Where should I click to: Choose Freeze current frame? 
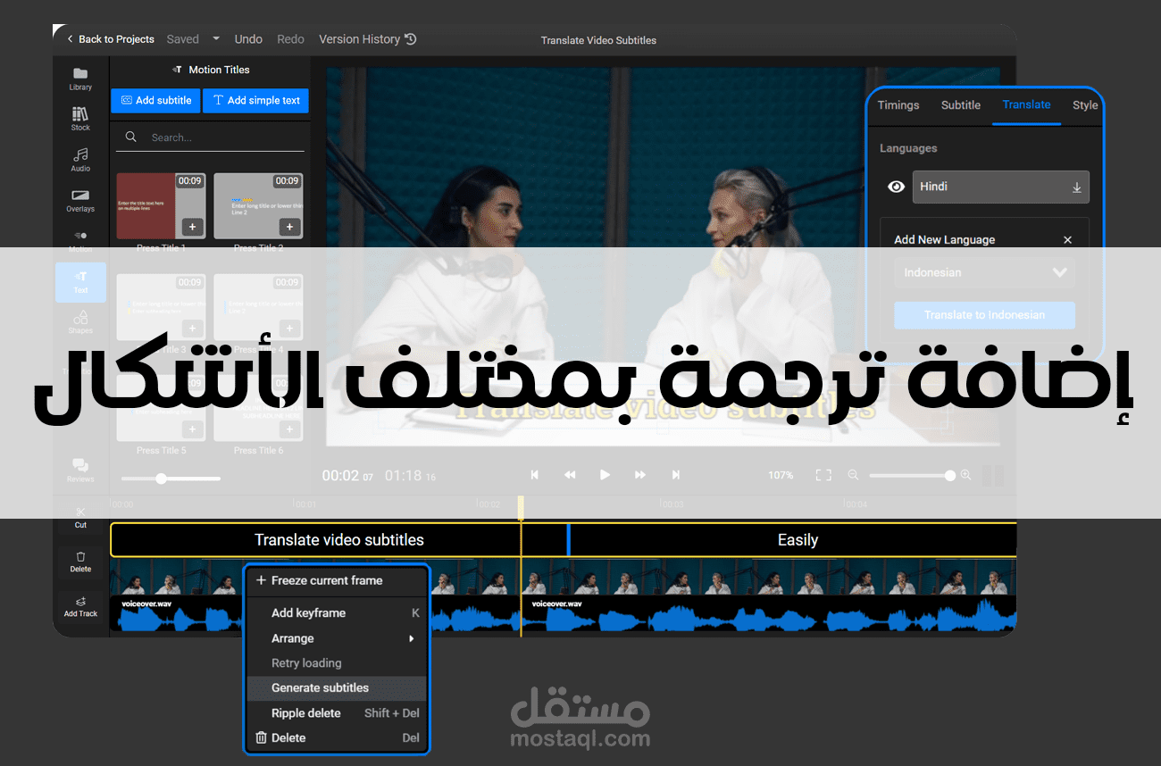tap(337, 580)
